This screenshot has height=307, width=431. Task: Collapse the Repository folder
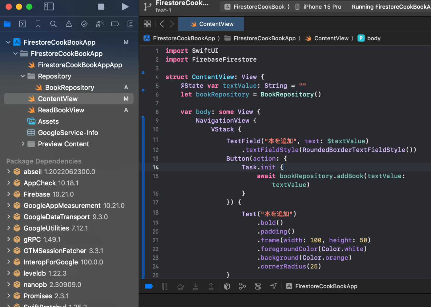22,76
